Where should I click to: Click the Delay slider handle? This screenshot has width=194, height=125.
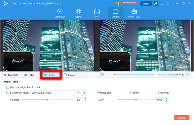(x=136, y=100)
